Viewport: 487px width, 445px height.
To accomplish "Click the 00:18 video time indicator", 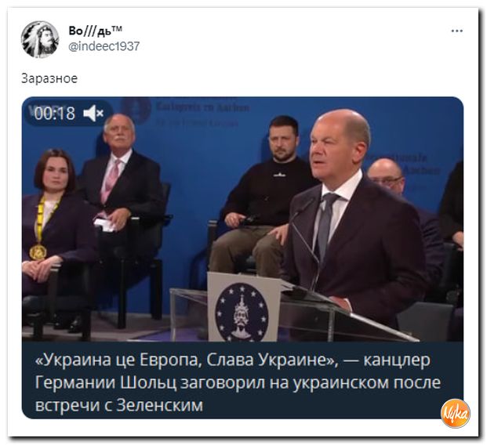I will [x=54, y=114].
